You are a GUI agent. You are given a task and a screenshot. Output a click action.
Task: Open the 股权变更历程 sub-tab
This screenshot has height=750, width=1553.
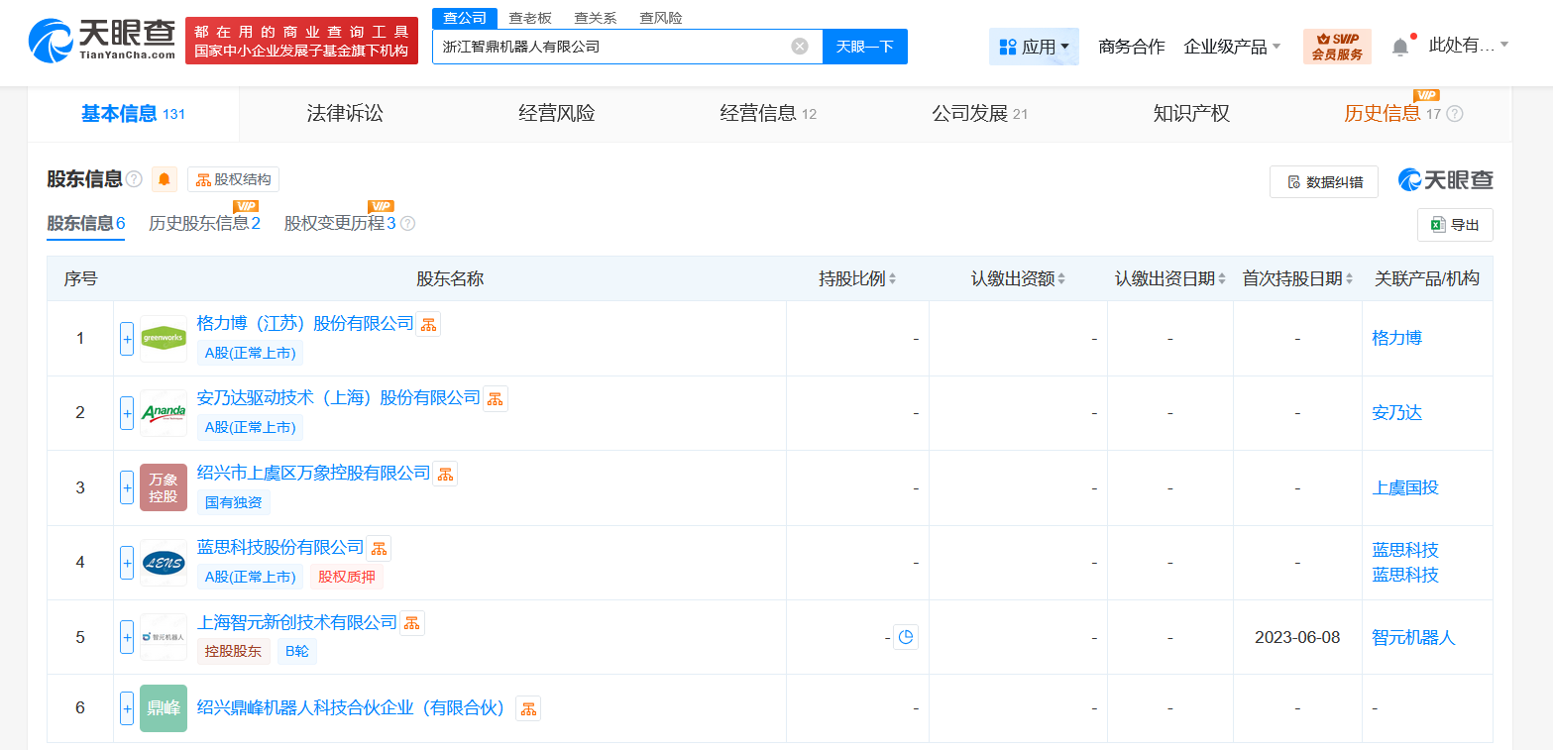pyautogui.click(x=340, y=224)
